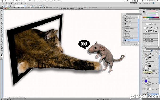Add a Photo Filter adjustment
Screen dimensions: 160x100
point(155,28)
